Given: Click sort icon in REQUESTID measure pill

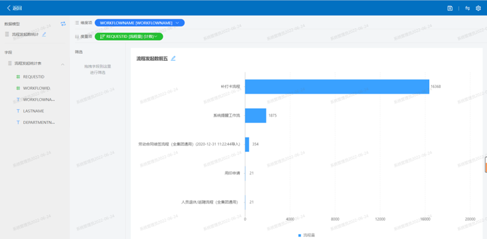Looking at the screenshot, I should pyautogui.click(x=102, y=36).
